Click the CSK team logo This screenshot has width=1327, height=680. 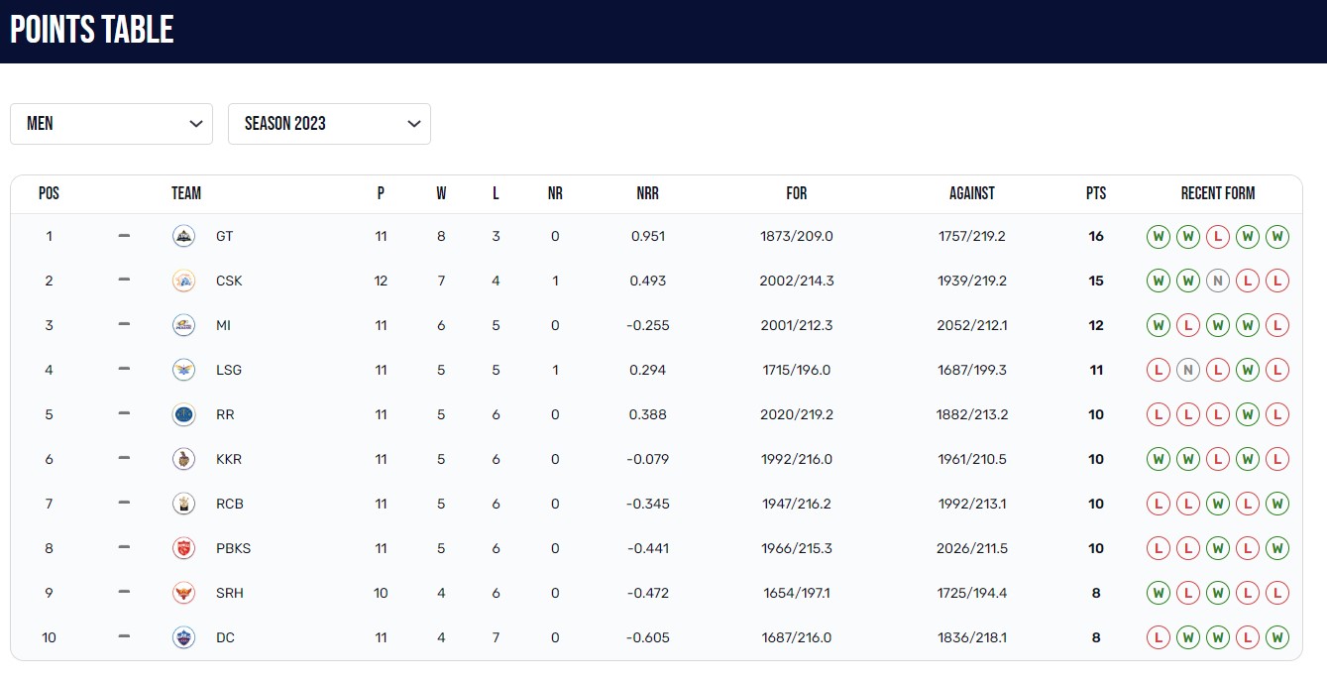[x=183, y=281]
